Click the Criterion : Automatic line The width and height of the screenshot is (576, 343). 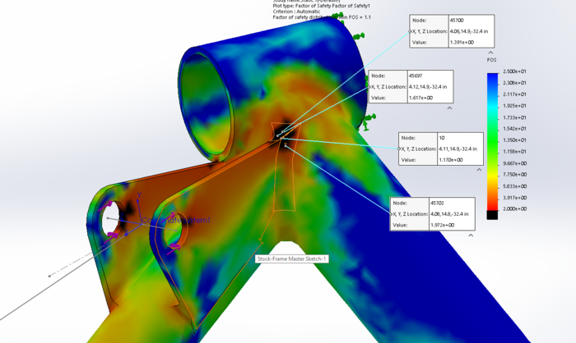(296, 11)
